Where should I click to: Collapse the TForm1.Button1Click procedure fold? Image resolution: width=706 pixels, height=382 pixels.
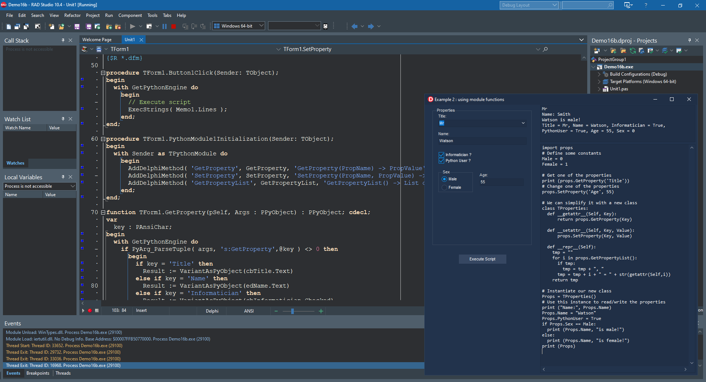click(x=103, y=73)
